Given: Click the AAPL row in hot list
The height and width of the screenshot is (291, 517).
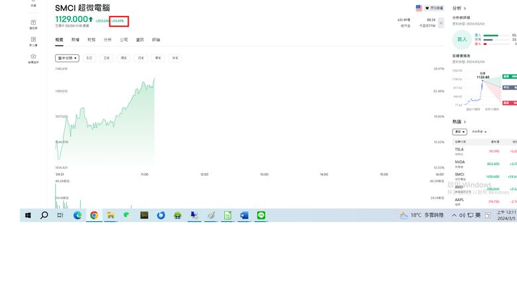Looking at the screenshot, I should 485,202.
